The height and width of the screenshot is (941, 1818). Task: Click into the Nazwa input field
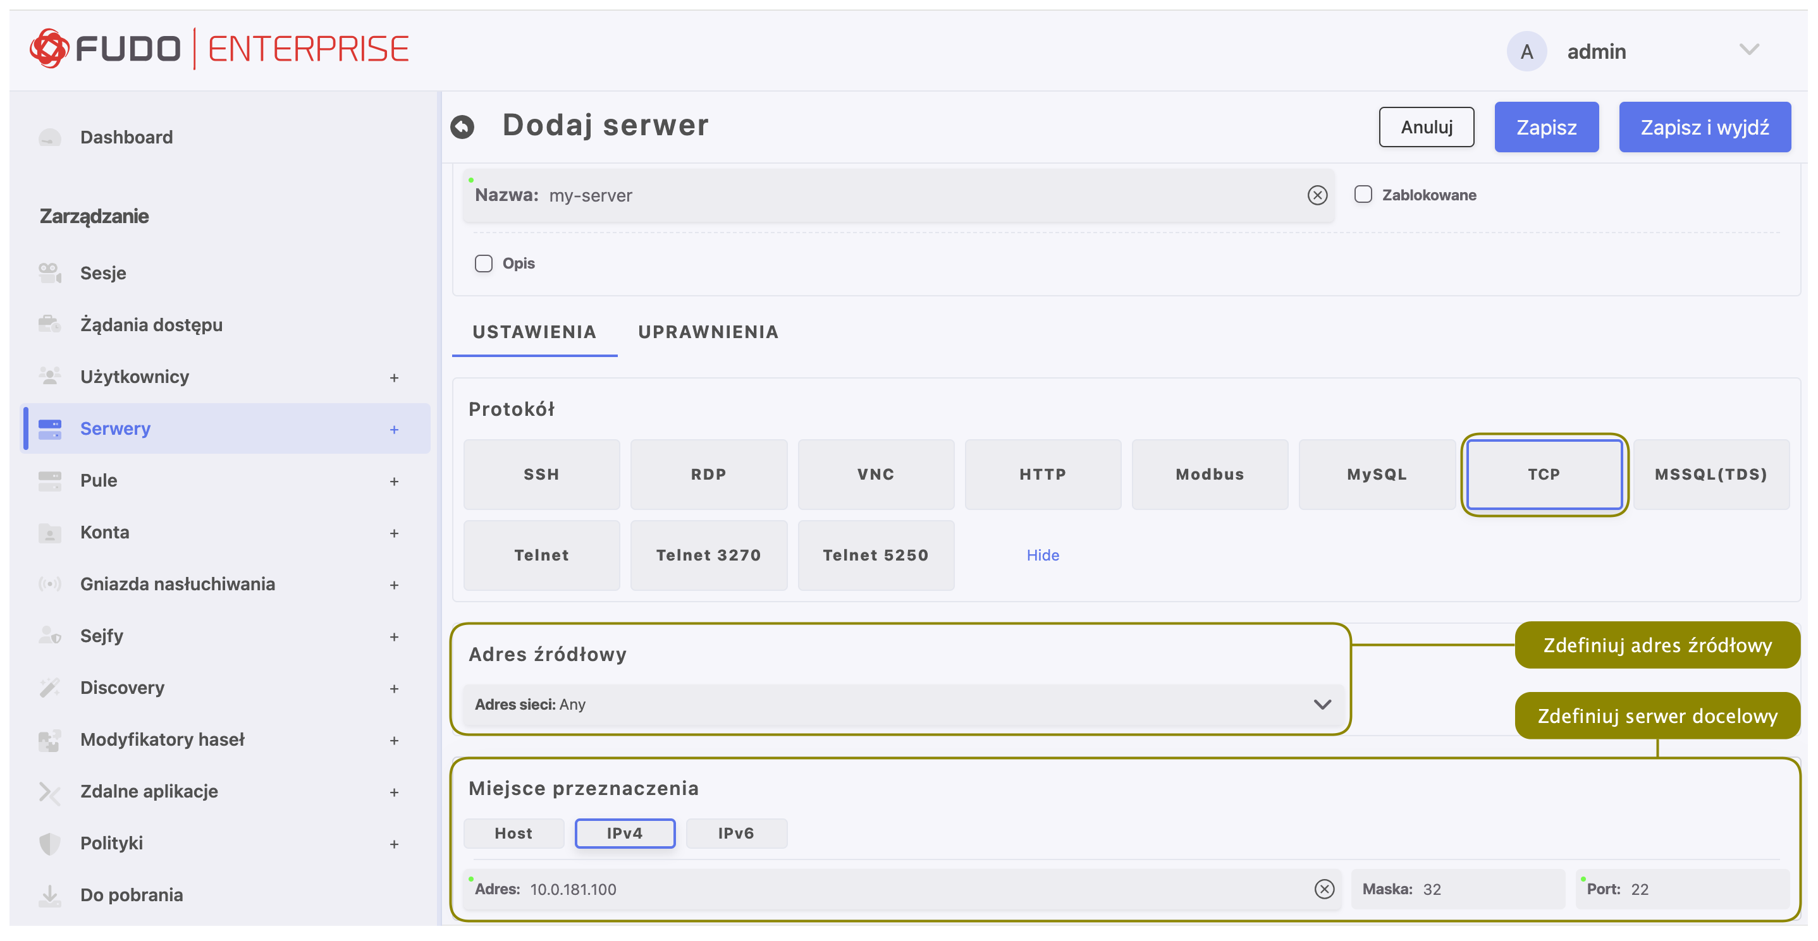[899, 195]
